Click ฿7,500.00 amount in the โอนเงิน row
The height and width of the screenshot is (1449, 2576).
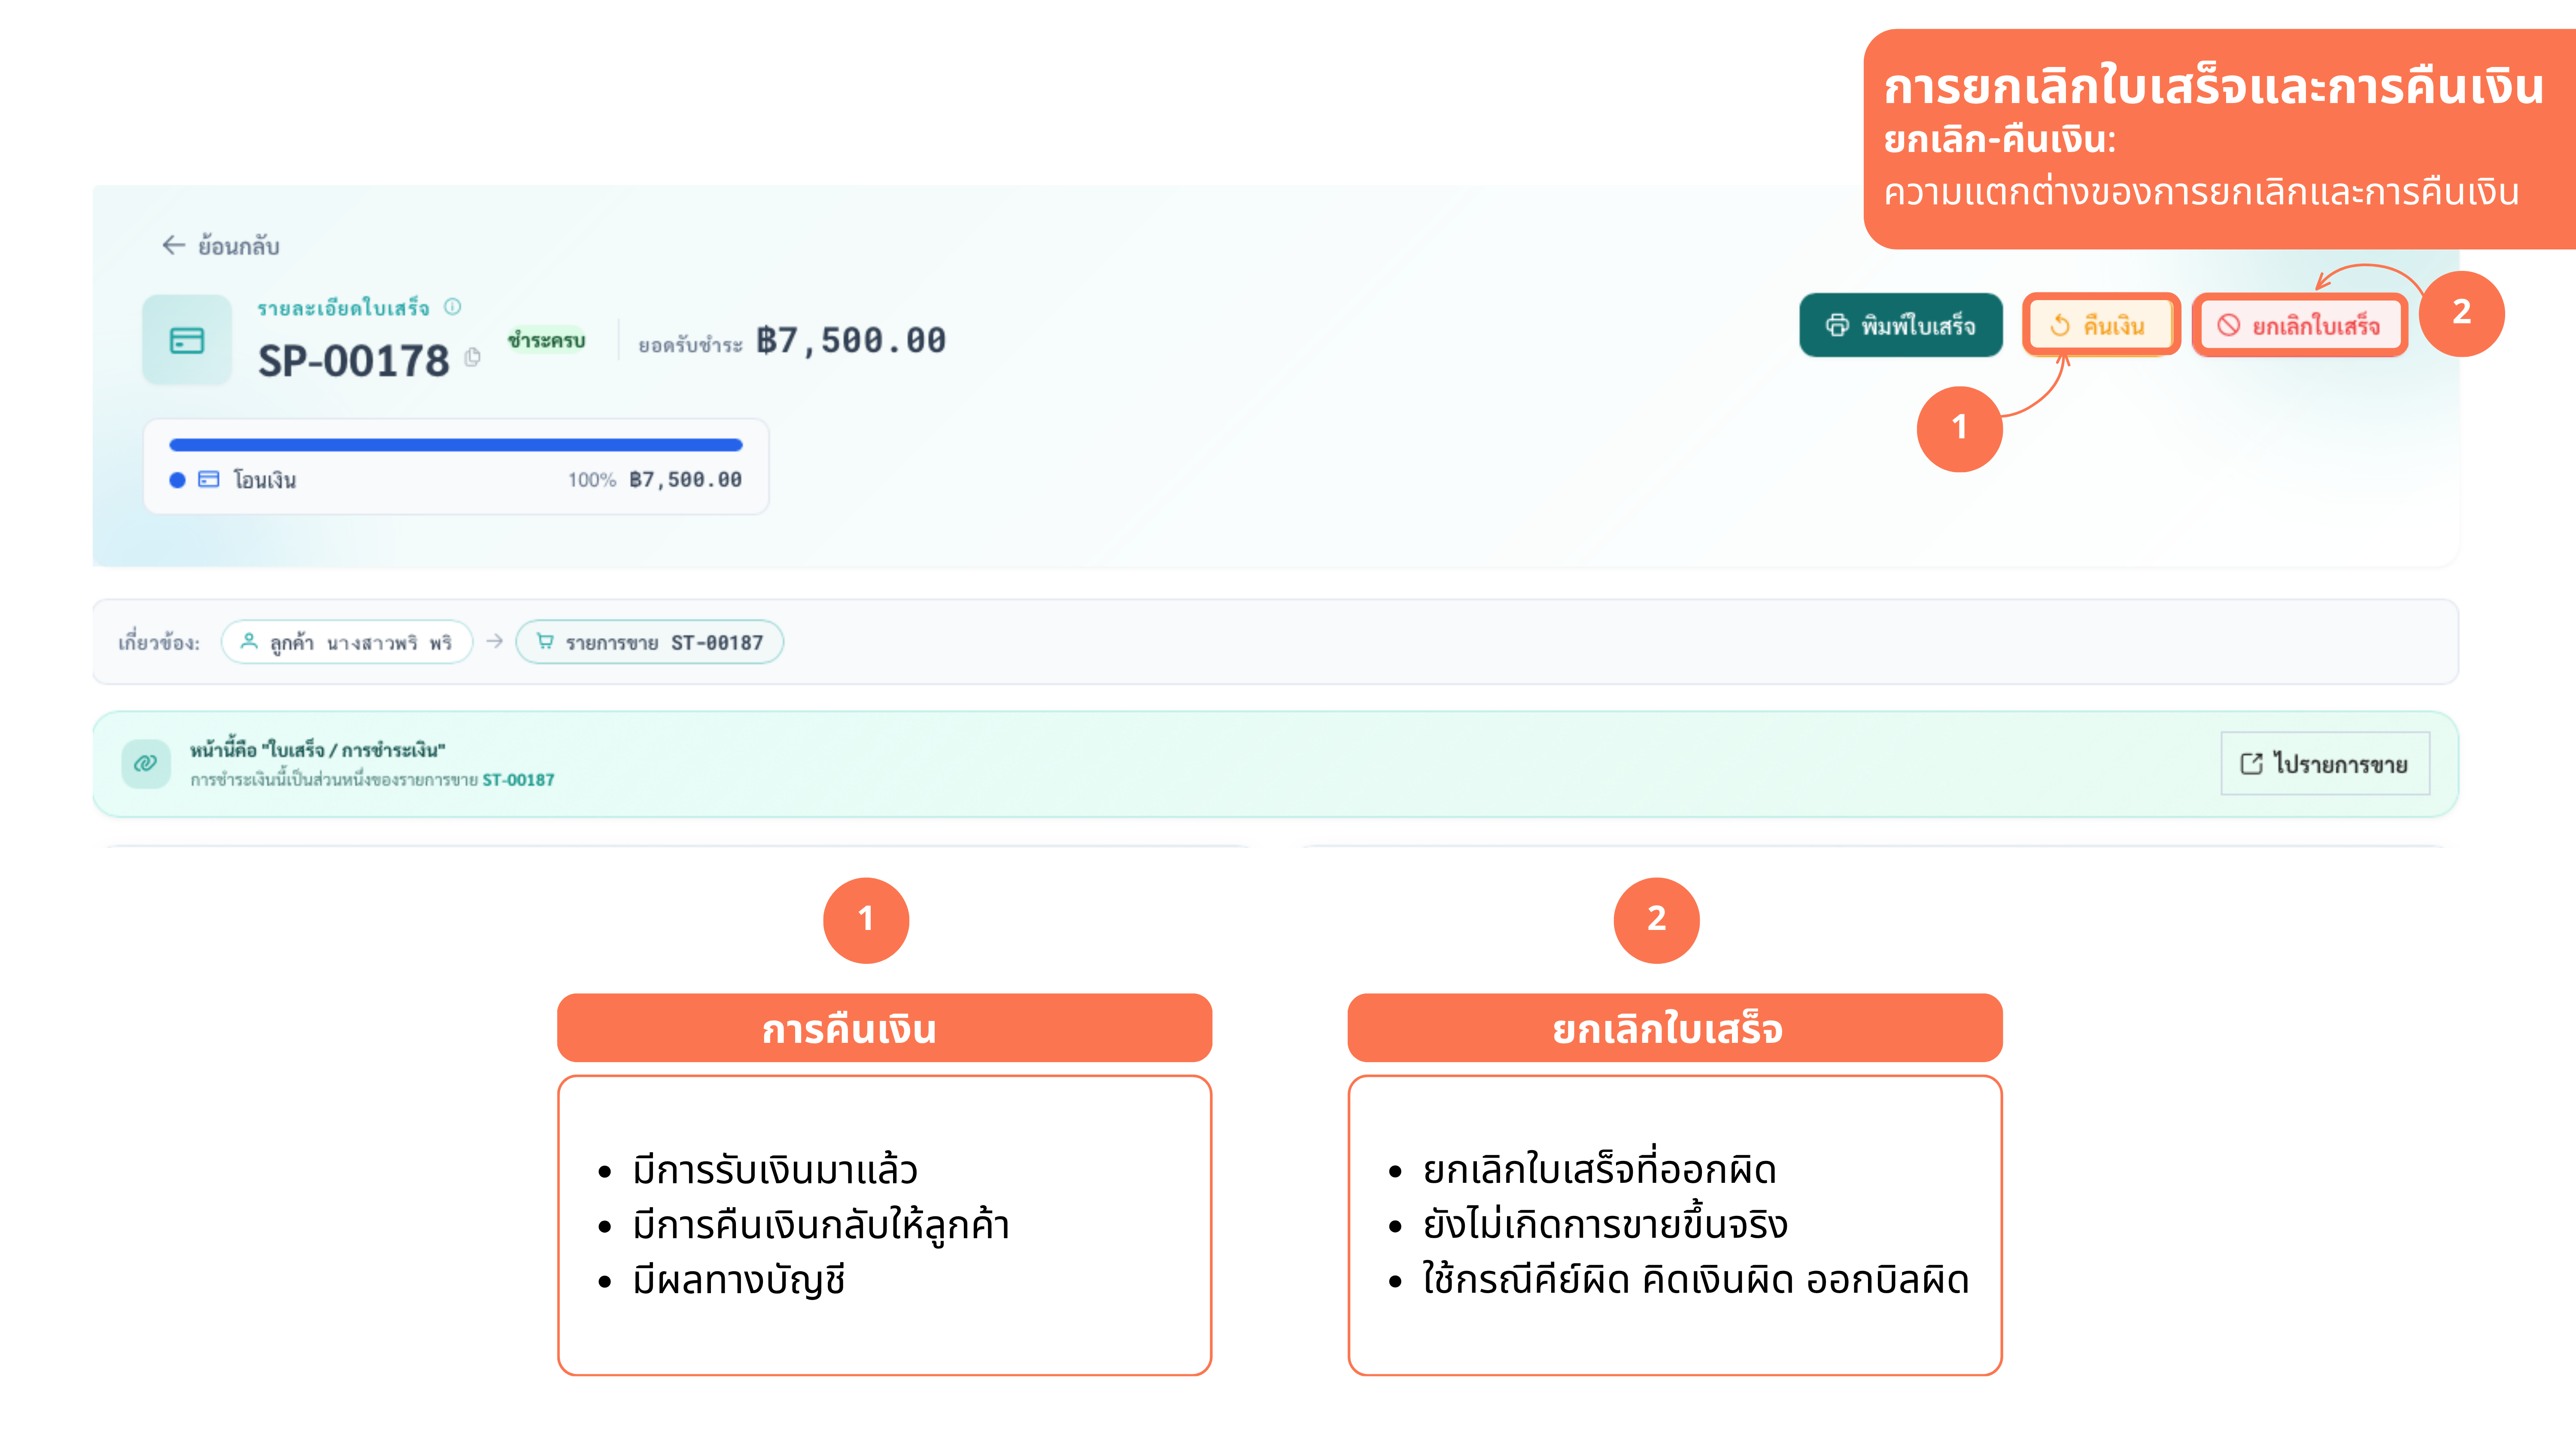click(686, 480)
